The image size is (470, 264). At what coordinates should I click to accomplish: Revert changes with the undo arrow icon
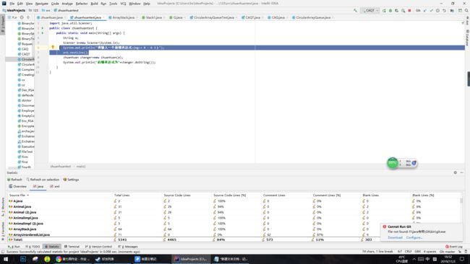(x=444, y=11)
